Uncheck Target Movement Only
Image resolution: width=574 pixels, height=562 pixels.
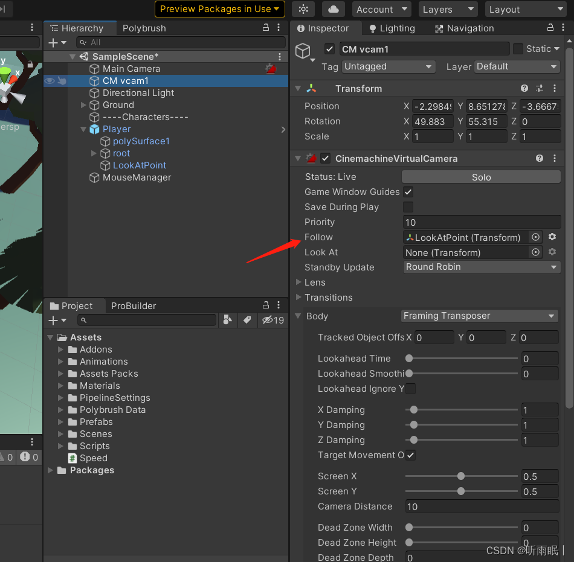410,455
